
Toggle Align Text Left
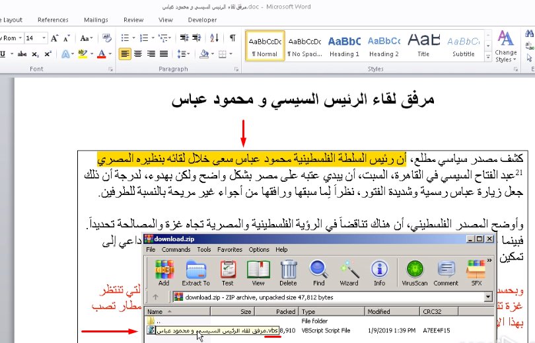[x=125, y=54]
